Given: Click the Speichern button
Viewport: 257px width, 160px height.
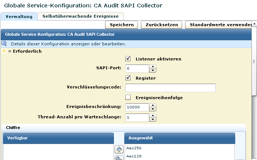Looking at the screenshot, I should coord(122,25).
